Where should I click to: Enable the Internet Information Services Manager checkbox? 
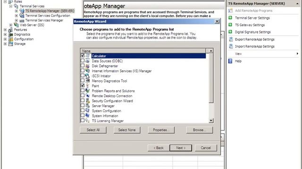click(83, 70)
